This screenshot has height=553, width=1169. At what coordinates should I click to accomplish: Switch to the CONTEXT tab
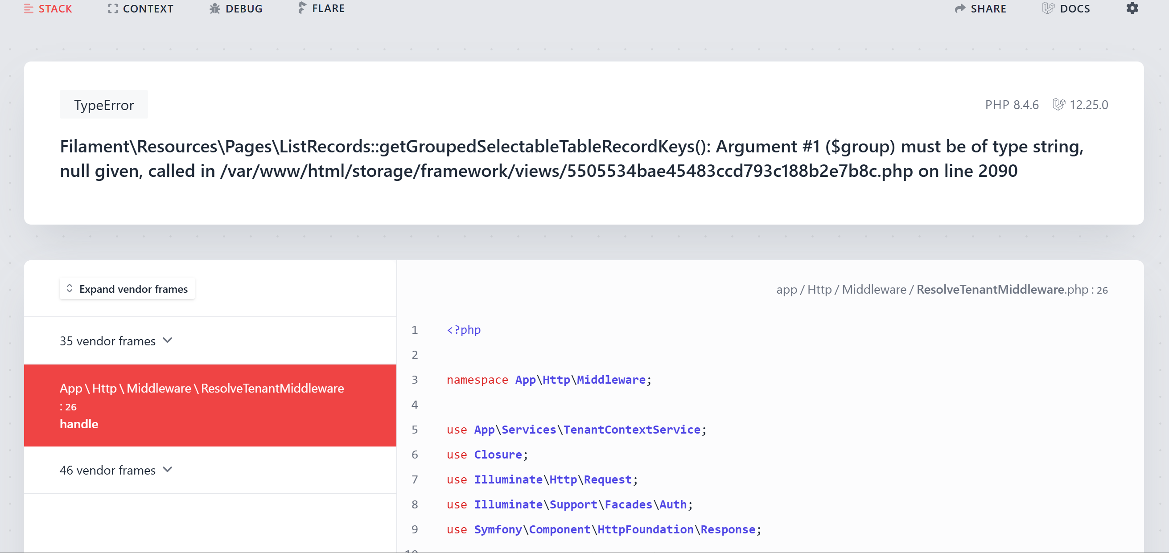point(148,8)
